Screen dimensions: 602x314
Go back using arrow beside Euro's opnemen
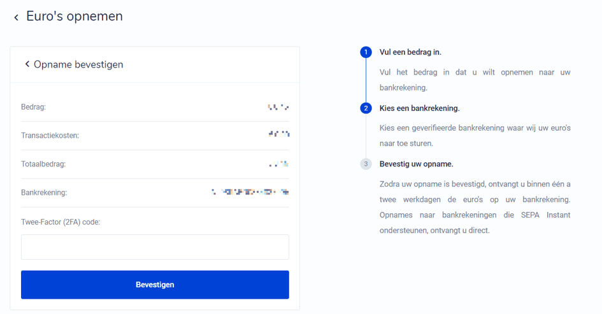coord(16,17)
